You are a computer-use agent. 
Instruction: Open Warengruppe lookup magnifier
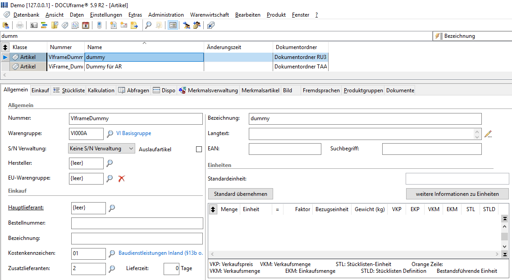tap(110, 134)
